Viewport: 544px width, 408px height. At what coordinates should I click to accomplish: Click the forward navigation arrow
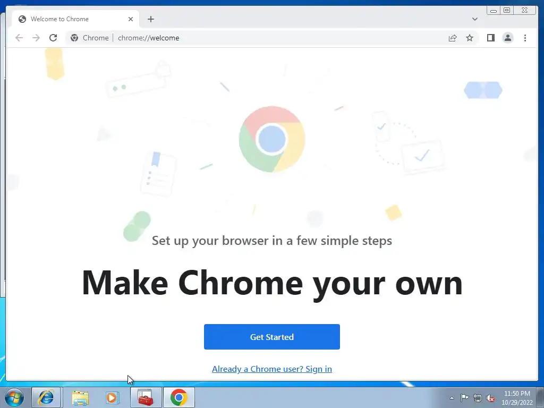(36, 38)
